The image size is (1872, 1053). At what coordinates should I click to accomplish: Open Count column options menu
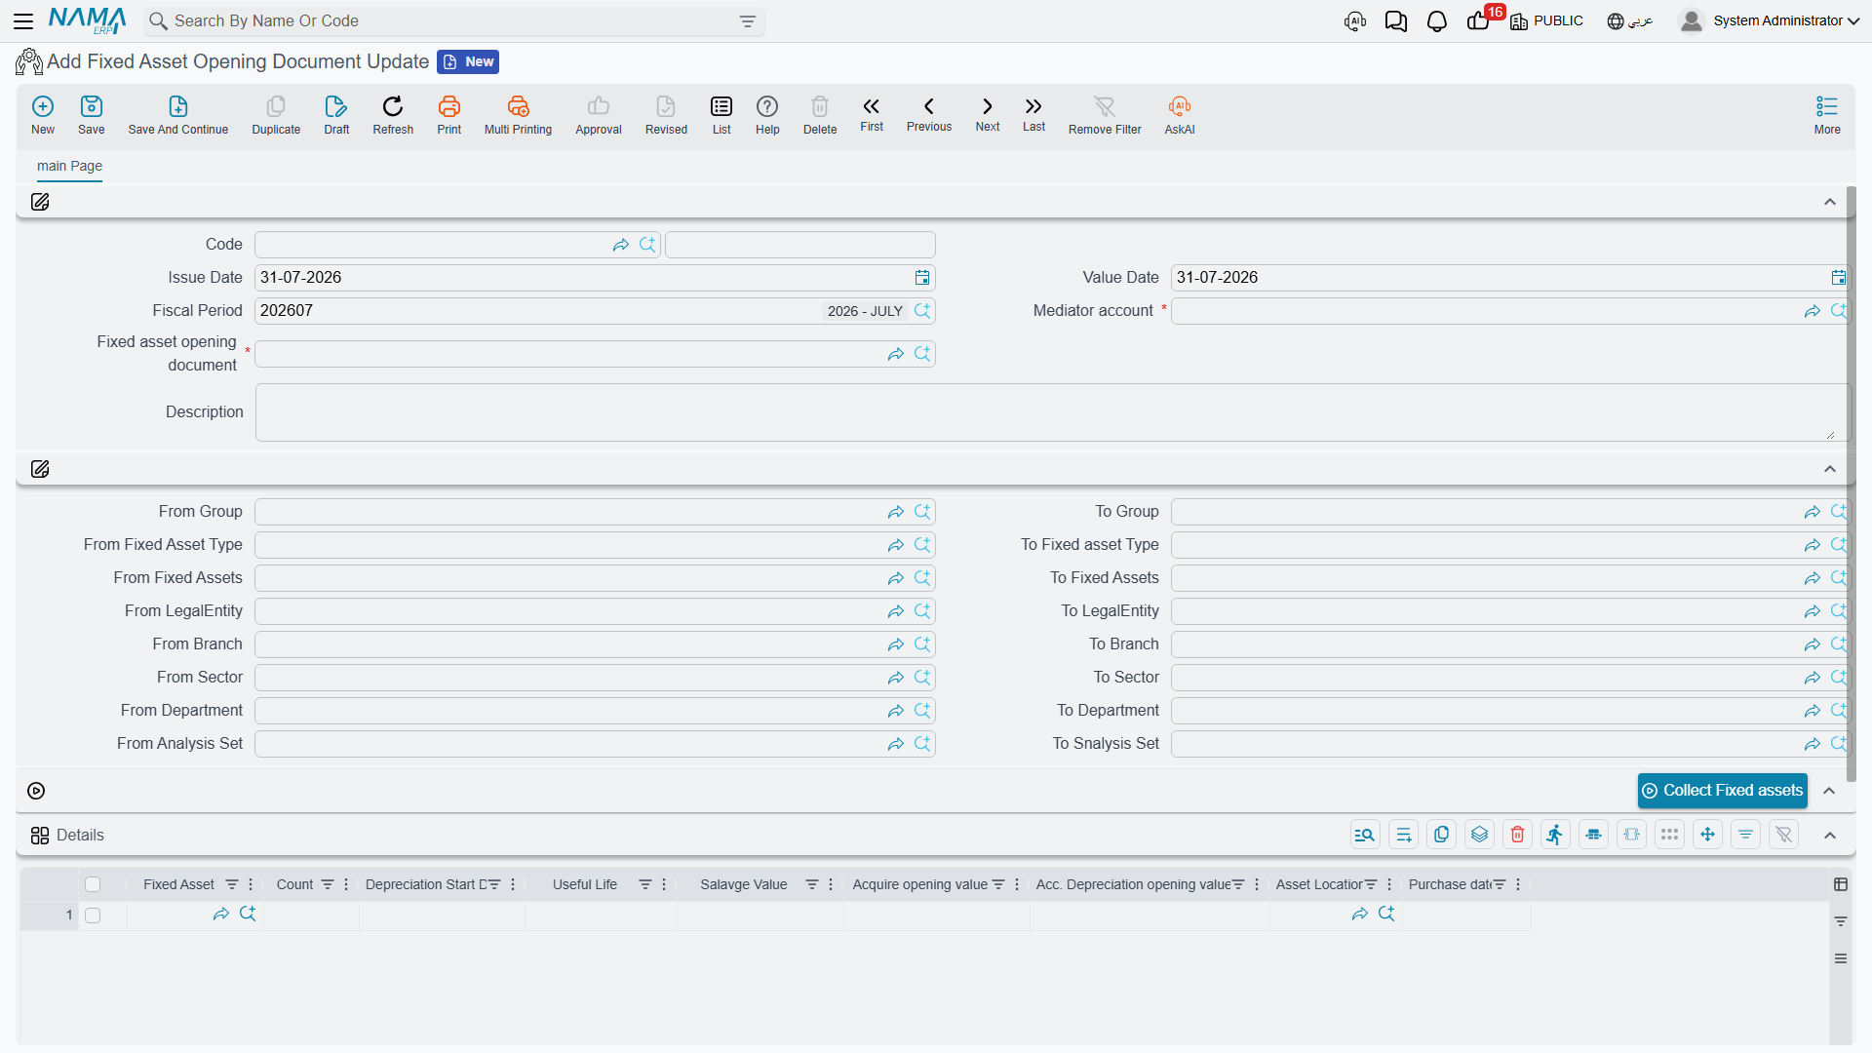point(346,884)
